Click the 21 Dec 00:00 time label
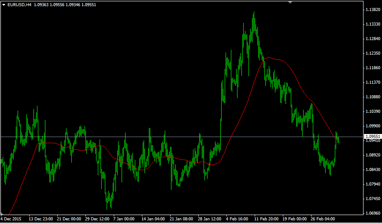Viewport: 382px width, 223px height. coord(69,219)
